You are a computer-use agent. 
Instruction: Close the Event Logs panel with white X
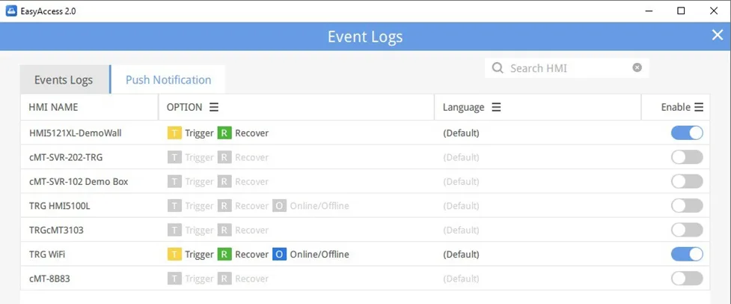(717, 35)
